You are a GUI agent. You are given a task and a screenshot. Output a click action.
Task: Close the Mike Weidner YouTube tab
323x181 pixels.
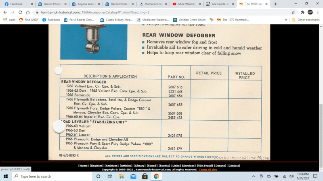[x=199, y=4]
